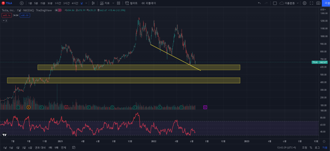
Task: Expand the timeframe interval dropdown
Action: (x=87, y=3)
